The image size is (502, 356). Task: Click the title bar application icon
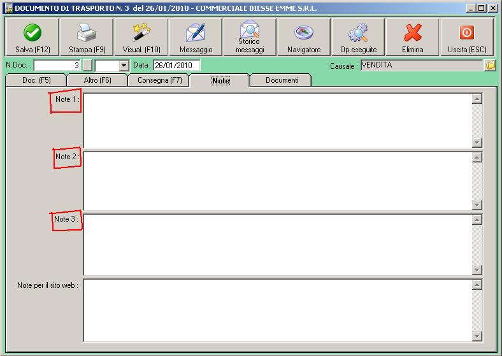click(x=9, y=8)
